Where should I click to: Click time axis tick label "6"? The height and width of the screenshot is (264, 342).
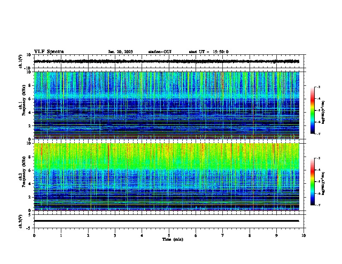click(x=196, y=236)
